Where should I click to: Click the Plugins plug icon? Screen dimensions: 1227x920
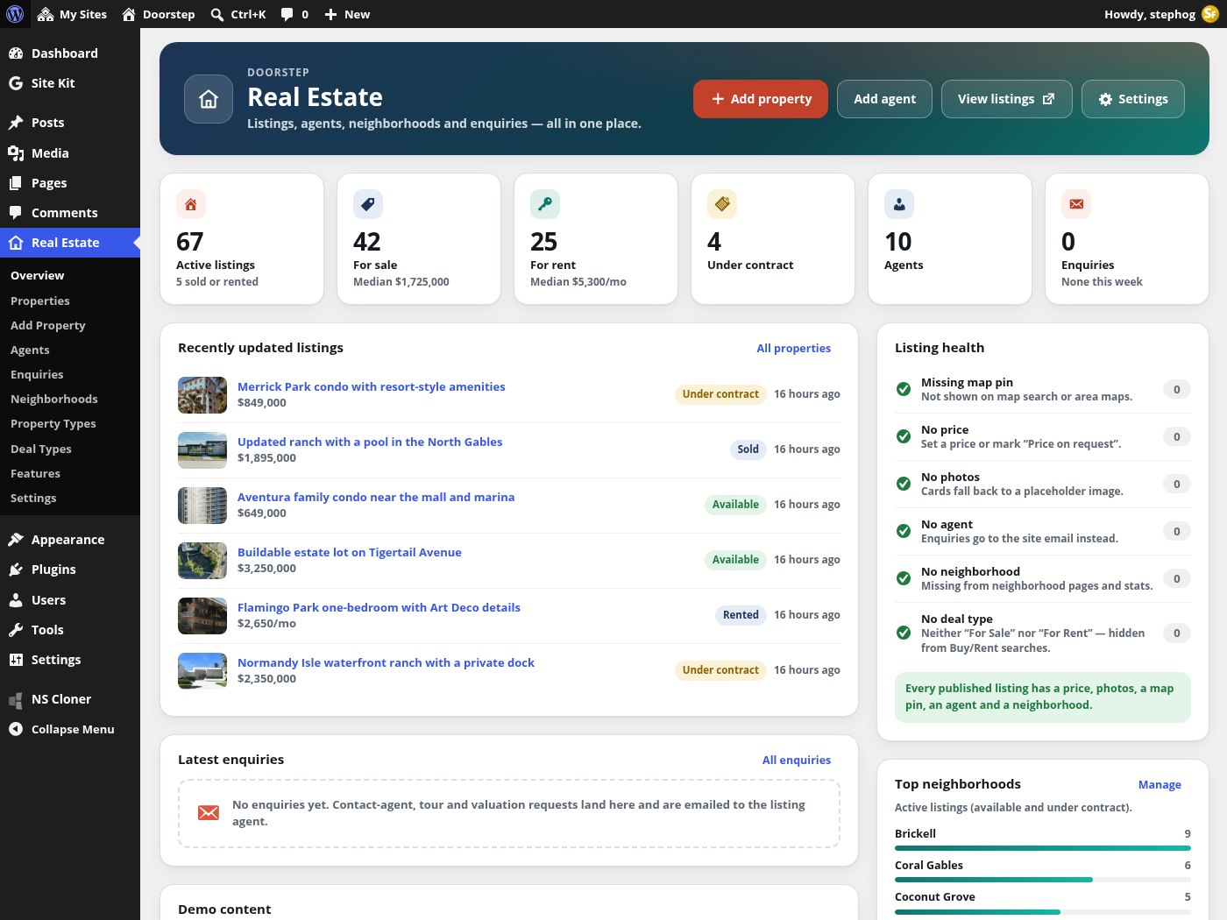[16, 570]
